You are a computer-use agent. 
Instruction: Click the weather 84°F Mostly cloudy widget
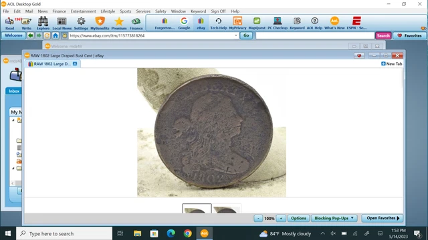285,233
